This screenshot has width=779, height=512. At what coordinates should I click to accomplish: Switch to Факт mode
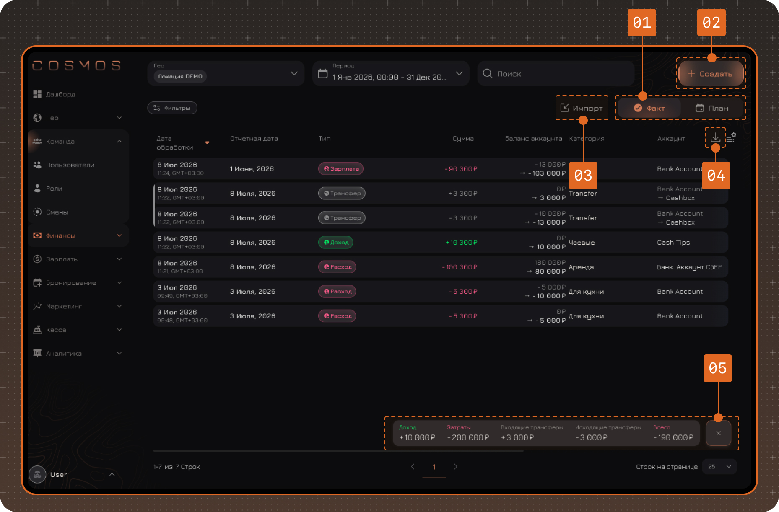[x=649, y=108]
